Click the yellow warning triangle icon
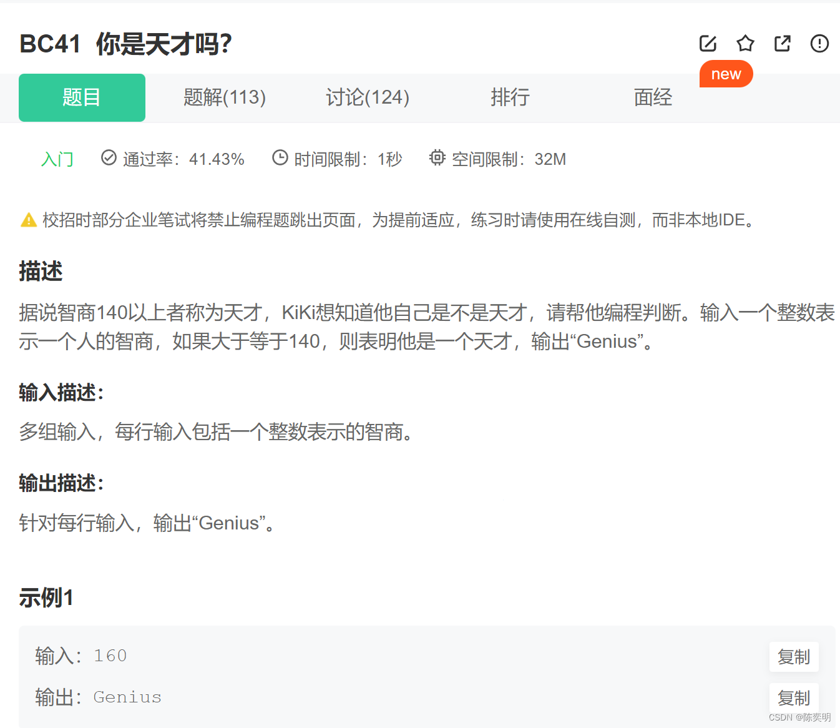The image size is (840, 728). (27, 220)
